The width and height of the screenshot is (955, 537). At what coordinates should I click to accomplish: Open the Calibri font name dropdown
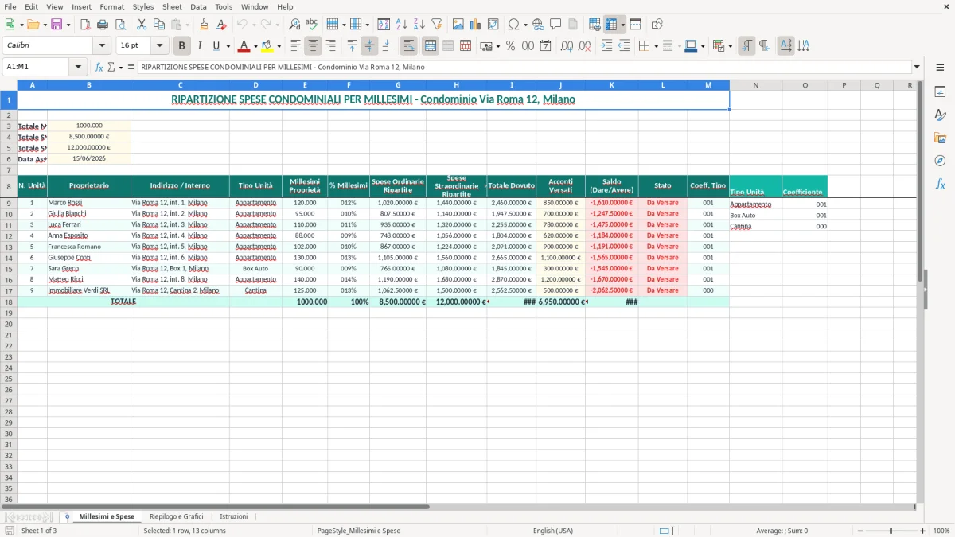click(102, 46)
